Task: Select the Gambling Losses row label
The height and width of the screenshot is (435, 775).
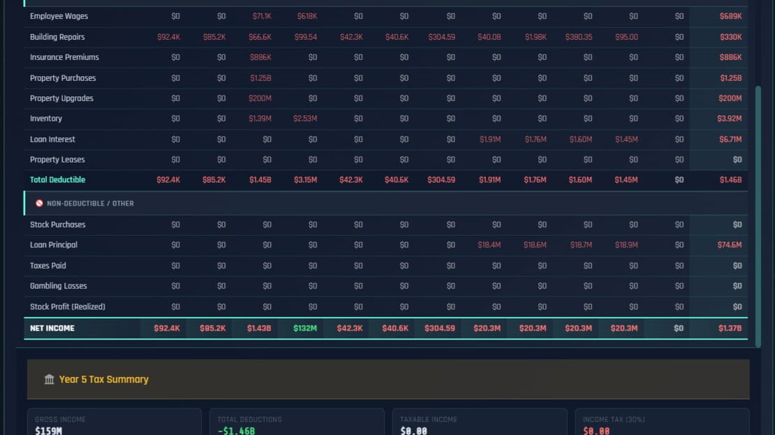Action: pos(59,286)
